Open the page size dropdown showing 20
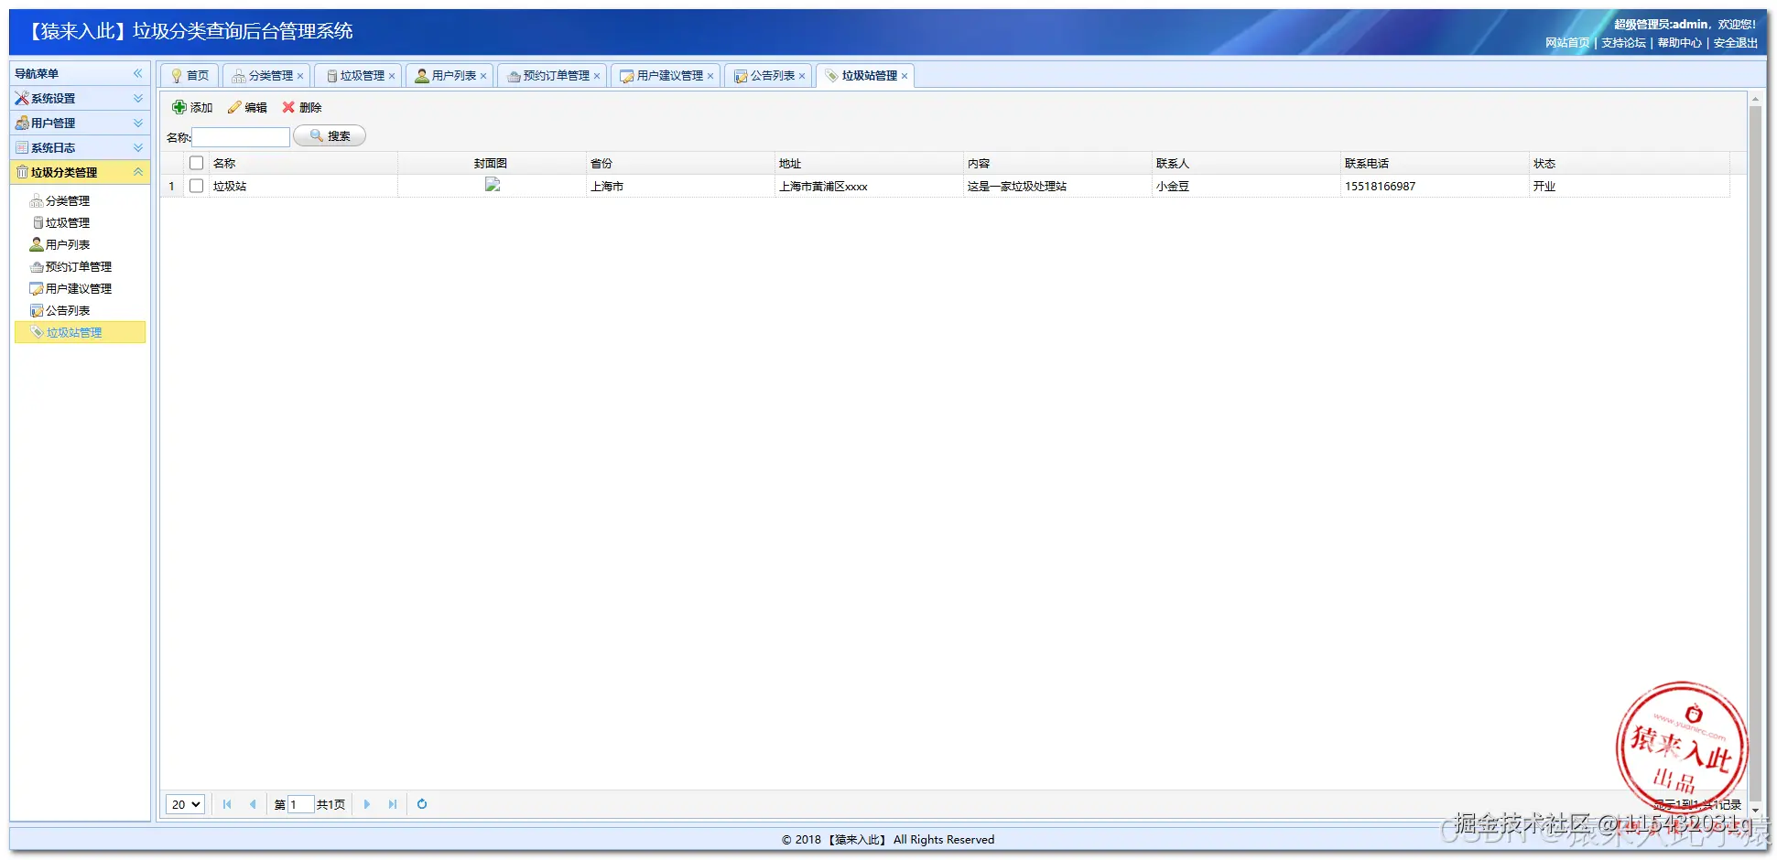Screen dimensions: 1777x860 [x=185, y=804]
